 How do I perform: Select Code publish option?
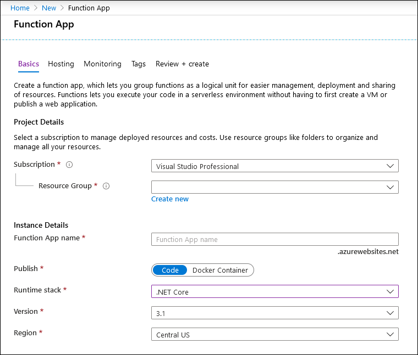coord(170,270)
